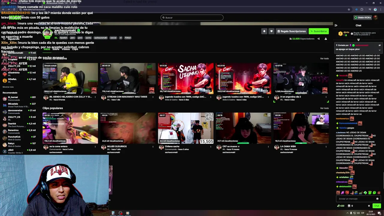Viewport: 384px width, 216px height.
Task: Play 'LA CAMA WBN' clip thumbnail
Action: [301, 128]
